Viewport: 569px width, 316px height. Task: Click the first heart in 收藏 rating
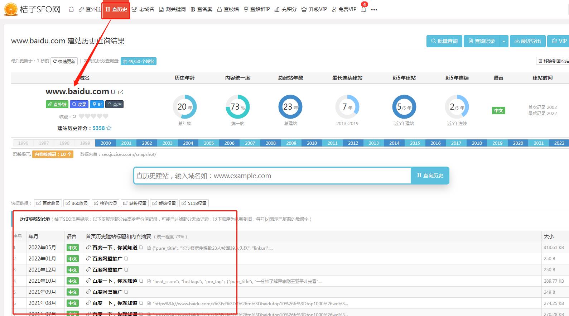point(81,116)
